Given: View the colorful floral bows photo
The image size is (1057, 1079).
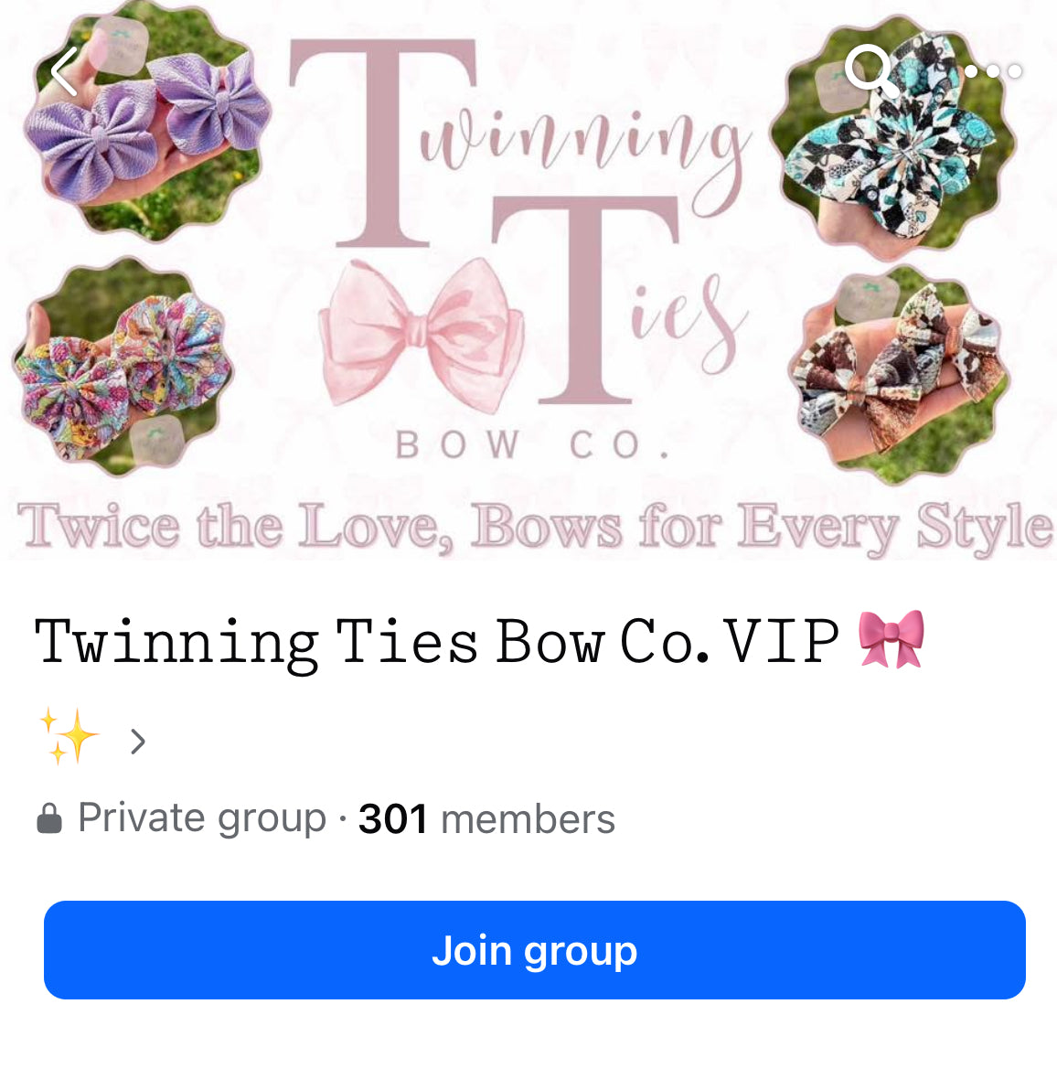Looking at the screenshot, I should 122,366.
